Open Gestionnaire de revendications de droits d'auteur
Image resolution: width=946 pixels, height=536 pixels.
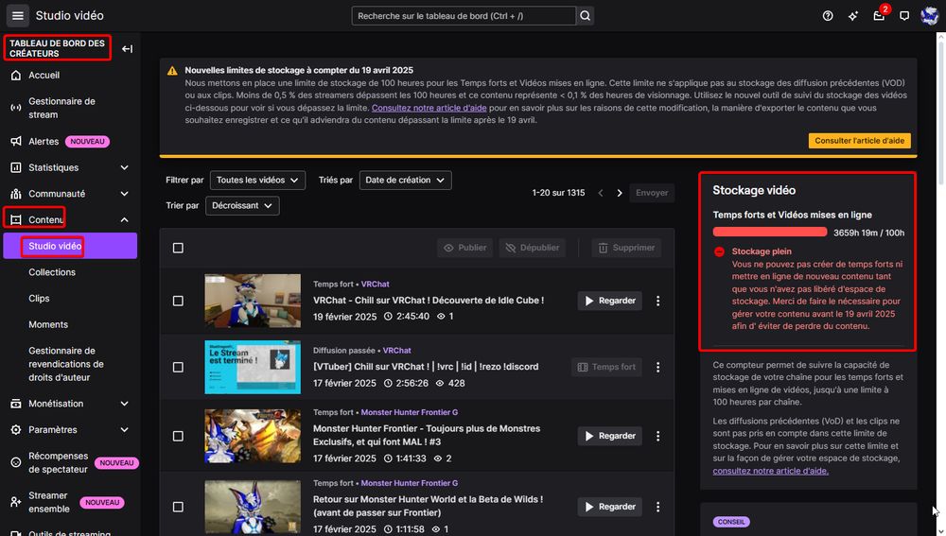tap(66, 364)
